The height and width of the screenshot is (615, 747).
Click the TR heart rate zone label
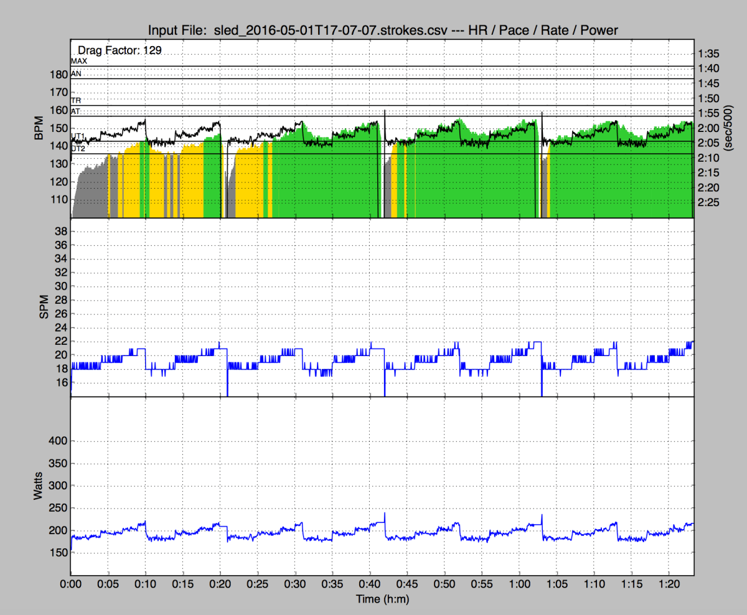76,100
